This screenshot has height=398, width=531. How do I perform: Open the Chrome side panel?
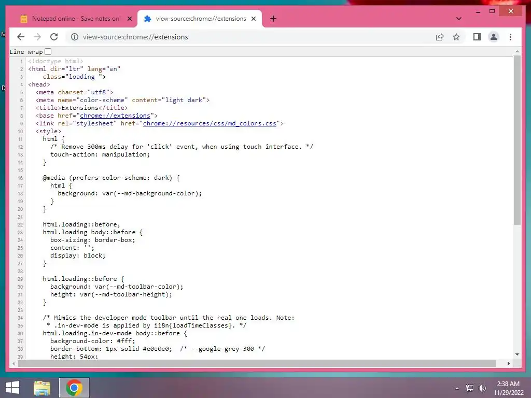[477, 37]
